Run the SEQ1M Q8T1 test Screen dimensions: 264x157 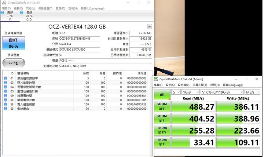tap(162, 106)
